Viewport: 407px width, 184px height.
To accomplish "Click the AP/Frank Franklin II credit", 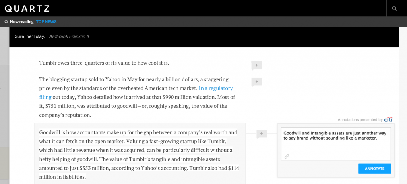I will (69, 36).
